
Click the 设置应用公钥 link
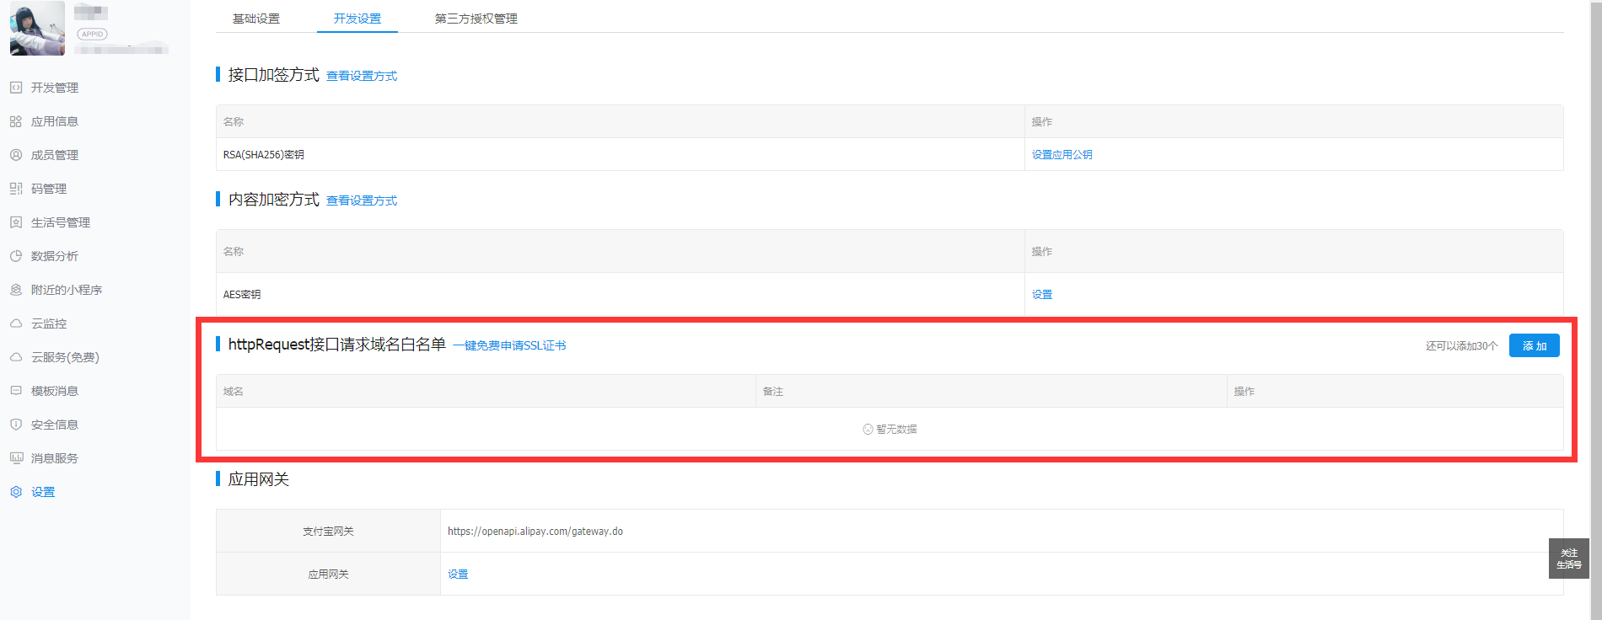(x=1062, y=155)
